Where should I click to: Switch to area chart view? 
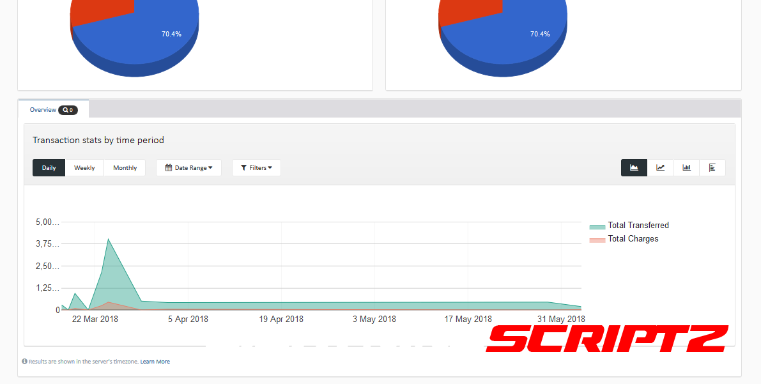click(634, 168)
